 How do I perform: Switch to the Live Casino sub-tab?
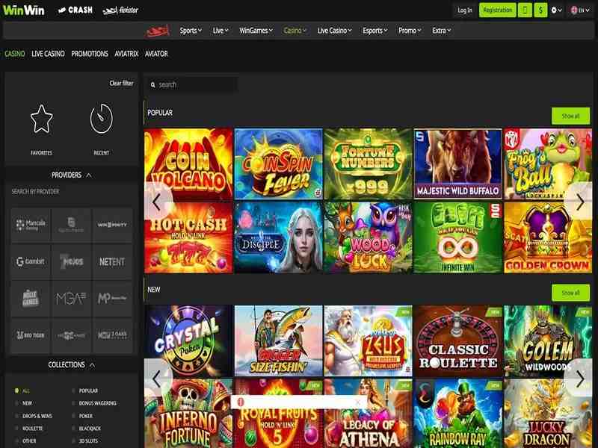pyautogui.click(x=48, y=54)
